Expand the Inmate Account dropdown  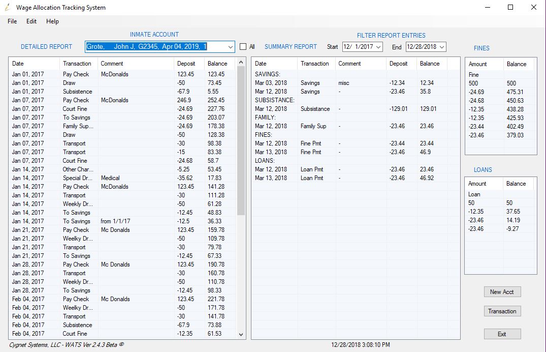coord(230,47)
